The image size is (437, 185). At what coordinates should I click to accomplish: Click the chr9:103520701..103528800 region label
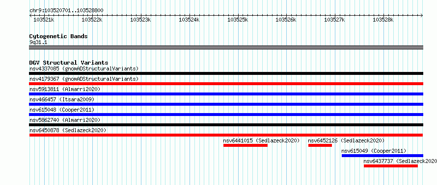pyautogui.click(x=66, y=11)
